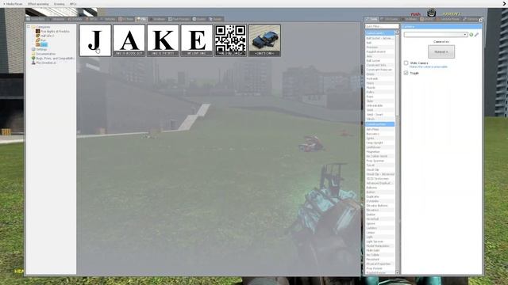Switch to the Dupes tab

tap(199, 19)
